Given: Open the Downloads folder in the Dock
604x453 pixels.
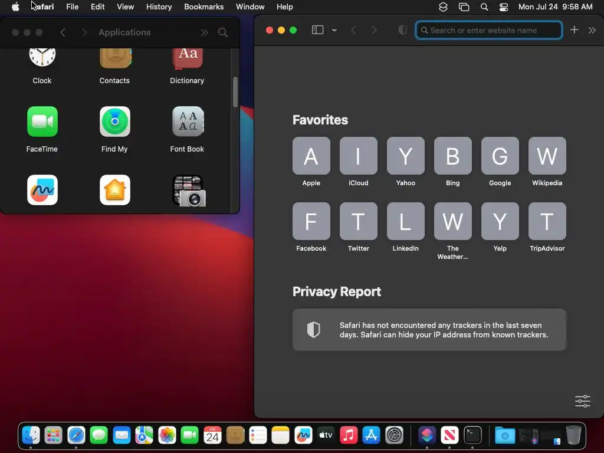Looking at the screenshot, I should click(505, 435).
